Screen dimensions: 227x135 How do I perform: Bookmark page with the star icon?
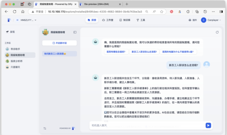pos(162,12)
